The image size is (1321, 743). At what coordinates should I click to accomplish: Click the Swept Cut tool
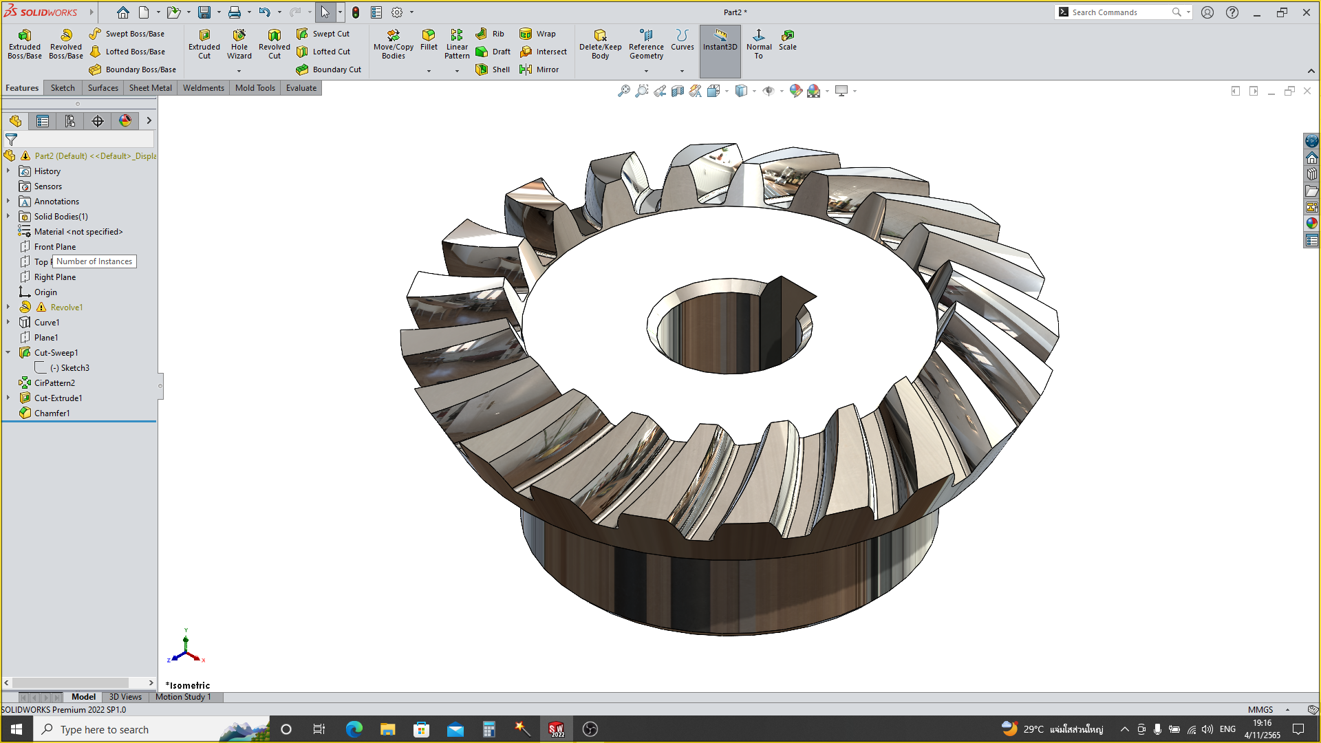pyautogui.click(x=323, y=34)
